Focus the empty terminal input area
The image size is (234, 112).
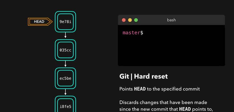pos(183,48)
